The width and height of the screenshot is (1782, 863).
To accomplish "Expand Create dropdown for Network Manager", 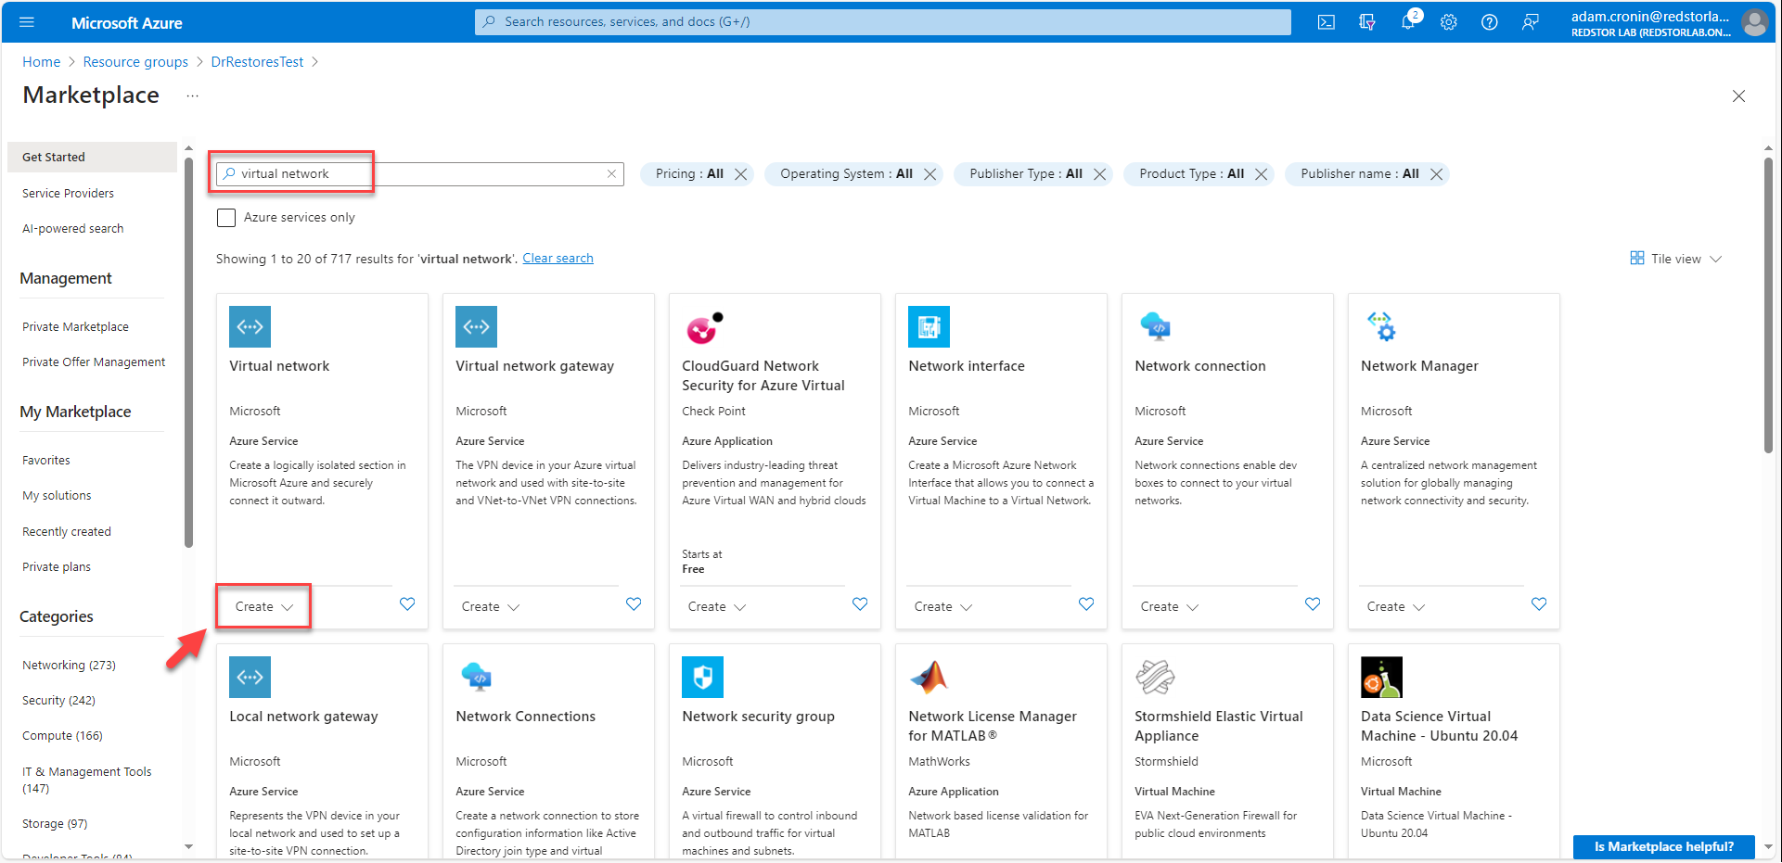I will coord(1396,606).
